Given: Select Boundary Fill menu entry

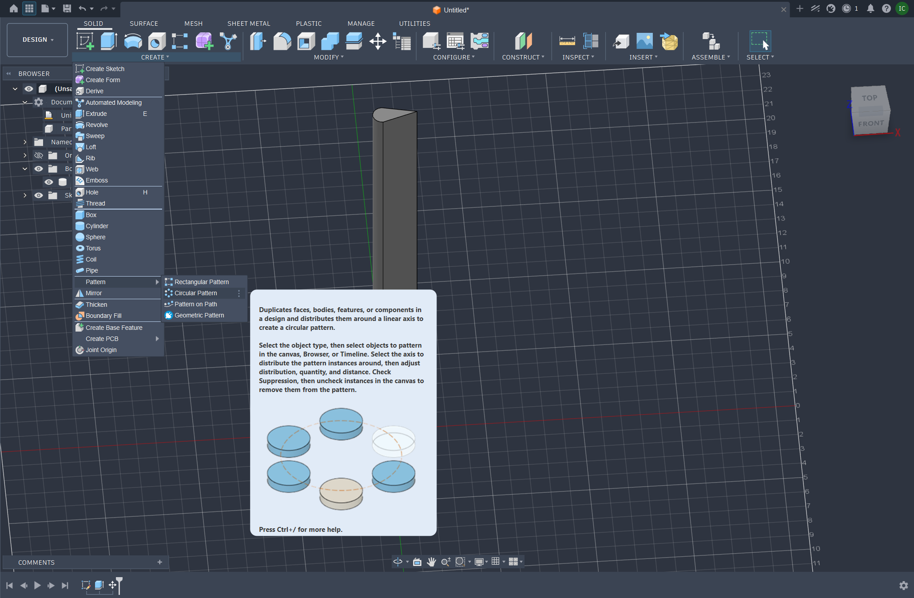Looking at the screenshot, I should (118, 316).
